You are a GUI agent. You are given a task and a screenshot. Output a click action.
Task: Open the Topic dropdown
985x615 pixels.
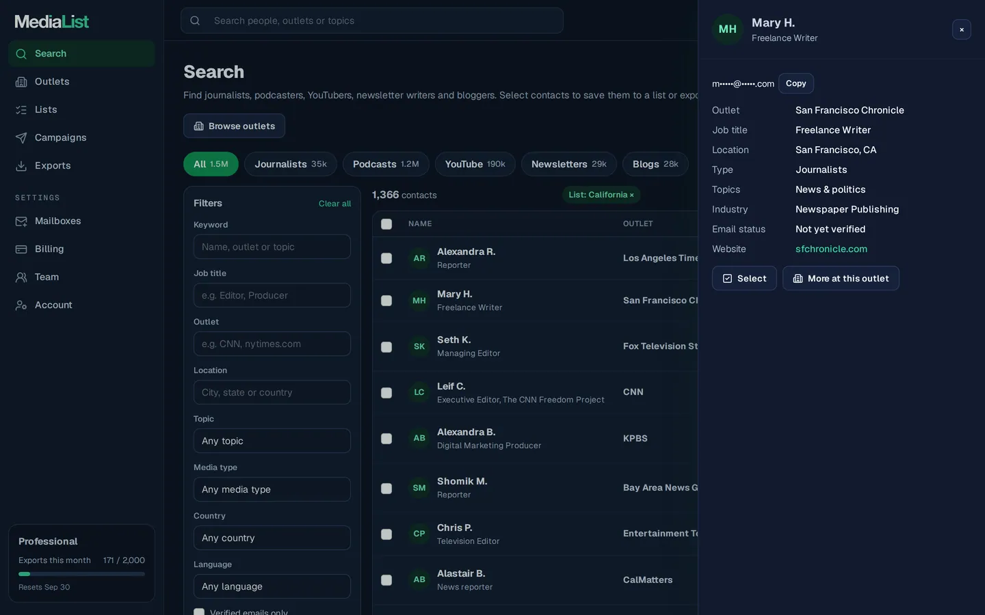272,441
